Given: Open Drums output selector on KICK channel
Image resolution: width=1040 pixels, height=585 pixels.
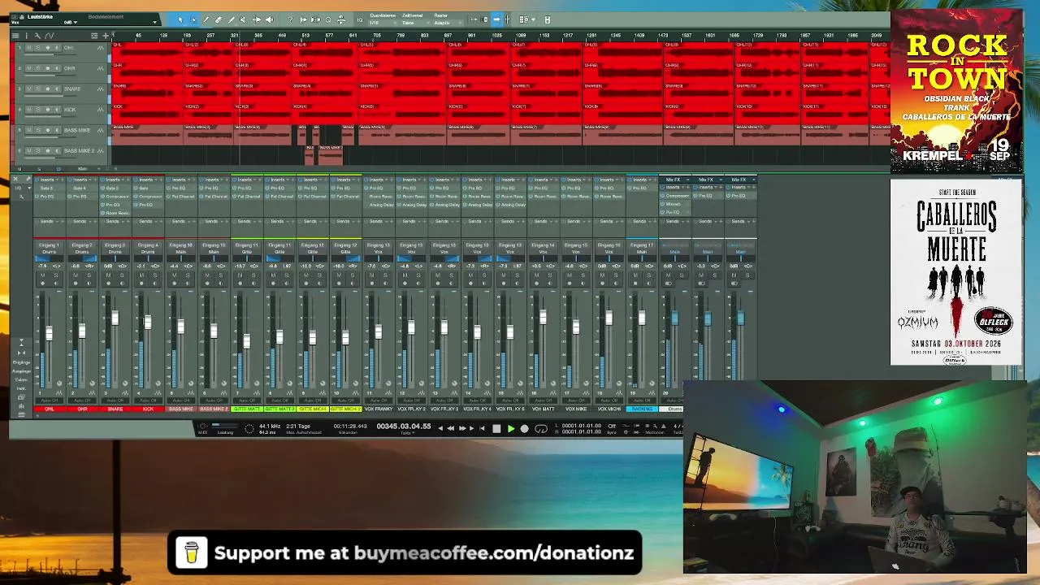Looking at the screenshot, I should [148, 252].
